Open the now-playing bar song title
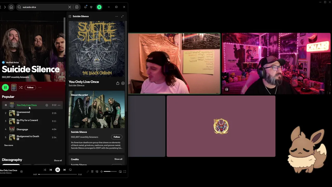The width and height of the screenshot is (332, 187). point(9,170)
